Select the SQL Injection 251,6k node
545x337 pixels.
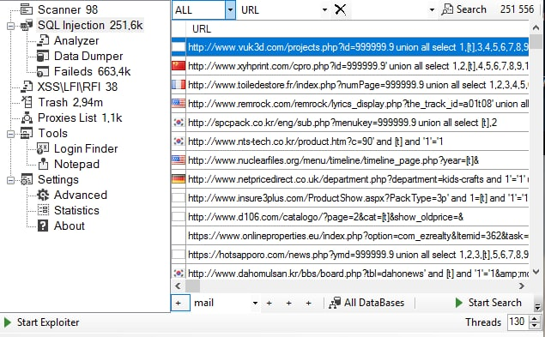[x=90, y=26]
